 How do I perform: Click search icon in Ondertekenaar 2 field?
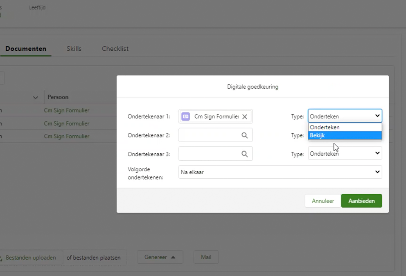(x=244, y=135)
